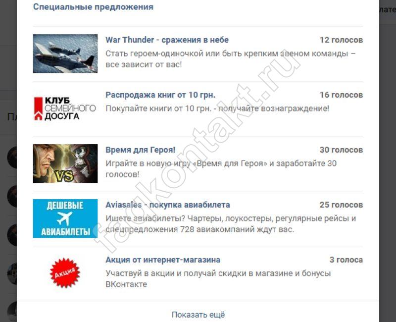Screen dimensions: 396x322
Task: Open the War Thunder airplane thumbnail
Action: coord(65,54)
